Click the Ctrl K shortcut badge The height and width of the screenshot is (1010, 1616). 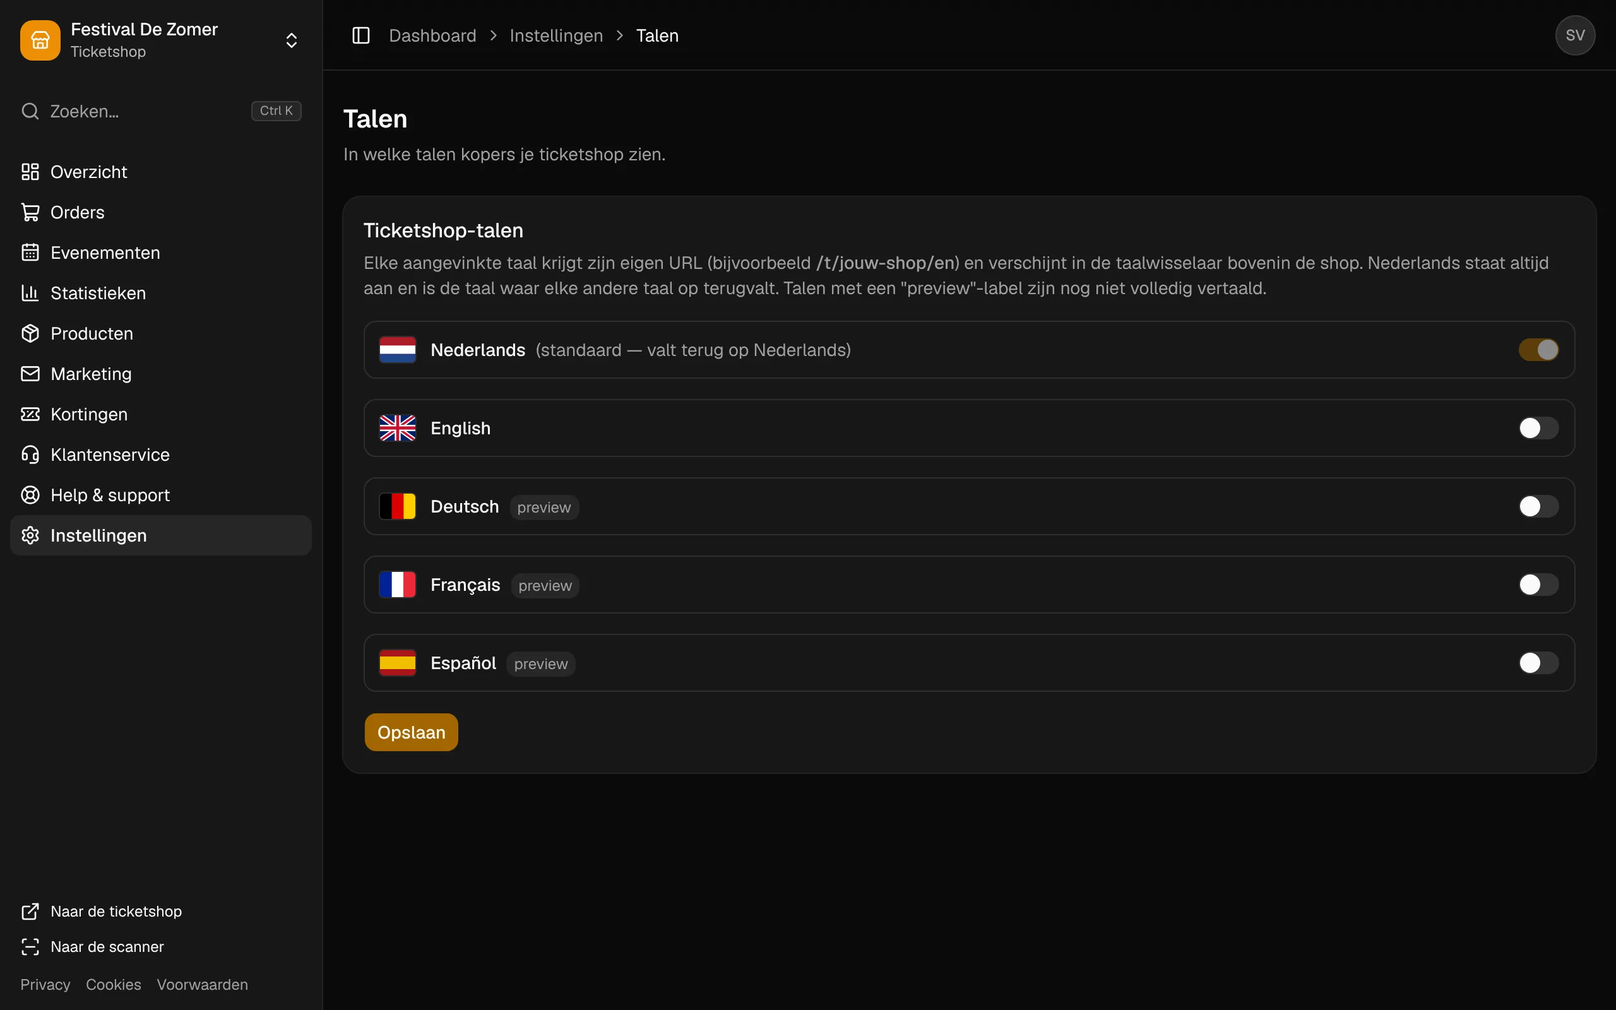(x=276, y=111)
